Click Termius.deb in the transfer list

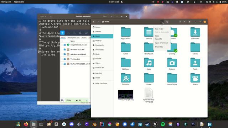[75, 59]
